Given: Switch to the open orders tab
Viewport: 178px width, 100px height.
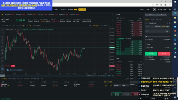Looking at the screenshot, I should tap(12, 79).
